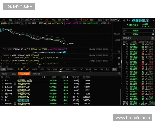Click the minus zoom-out chart icon
The height and width of the screenshot is (124, 155).
pos(80,20)
